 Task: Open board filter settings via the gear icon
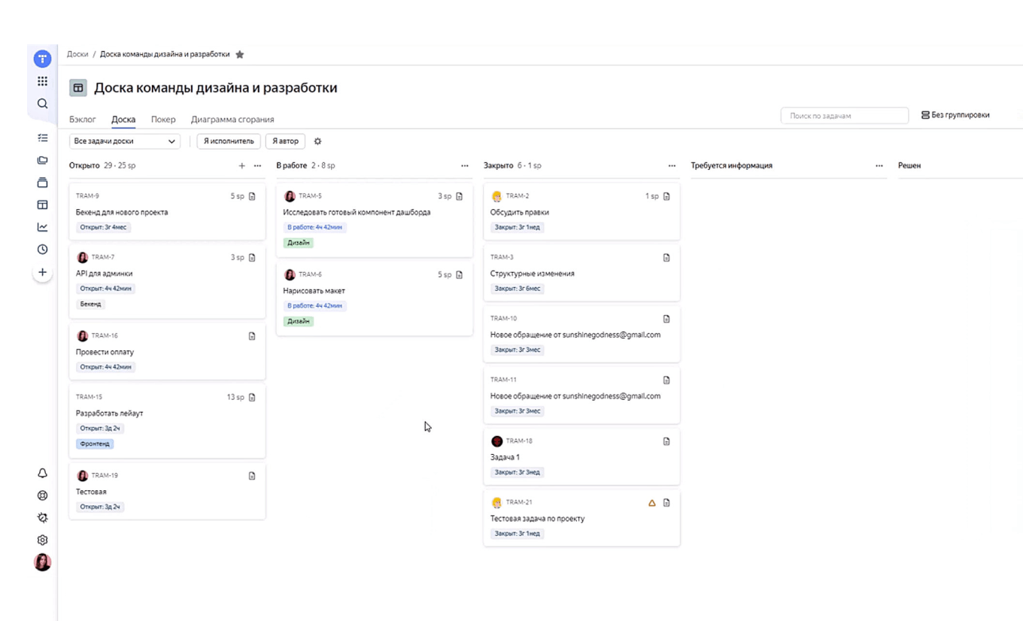317,141
